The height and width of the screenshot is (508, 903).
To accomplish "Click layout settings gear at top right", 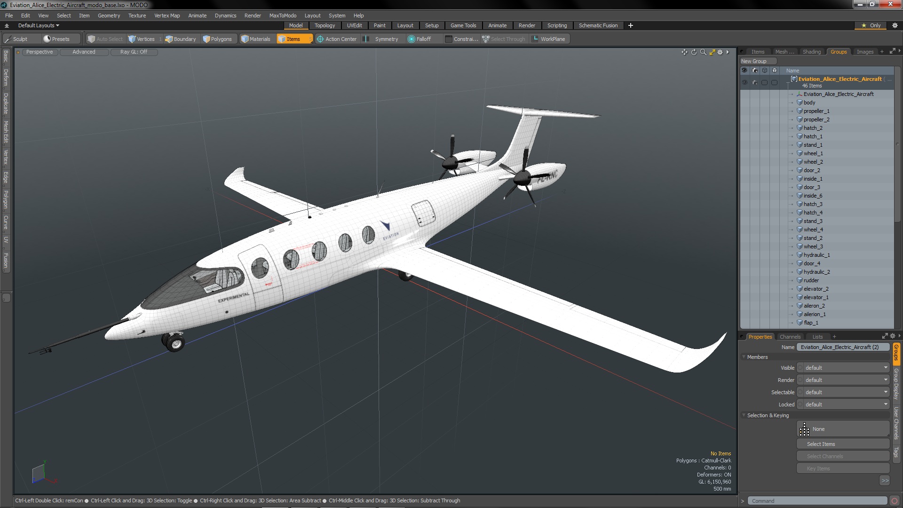I will (x=895, y=25).
